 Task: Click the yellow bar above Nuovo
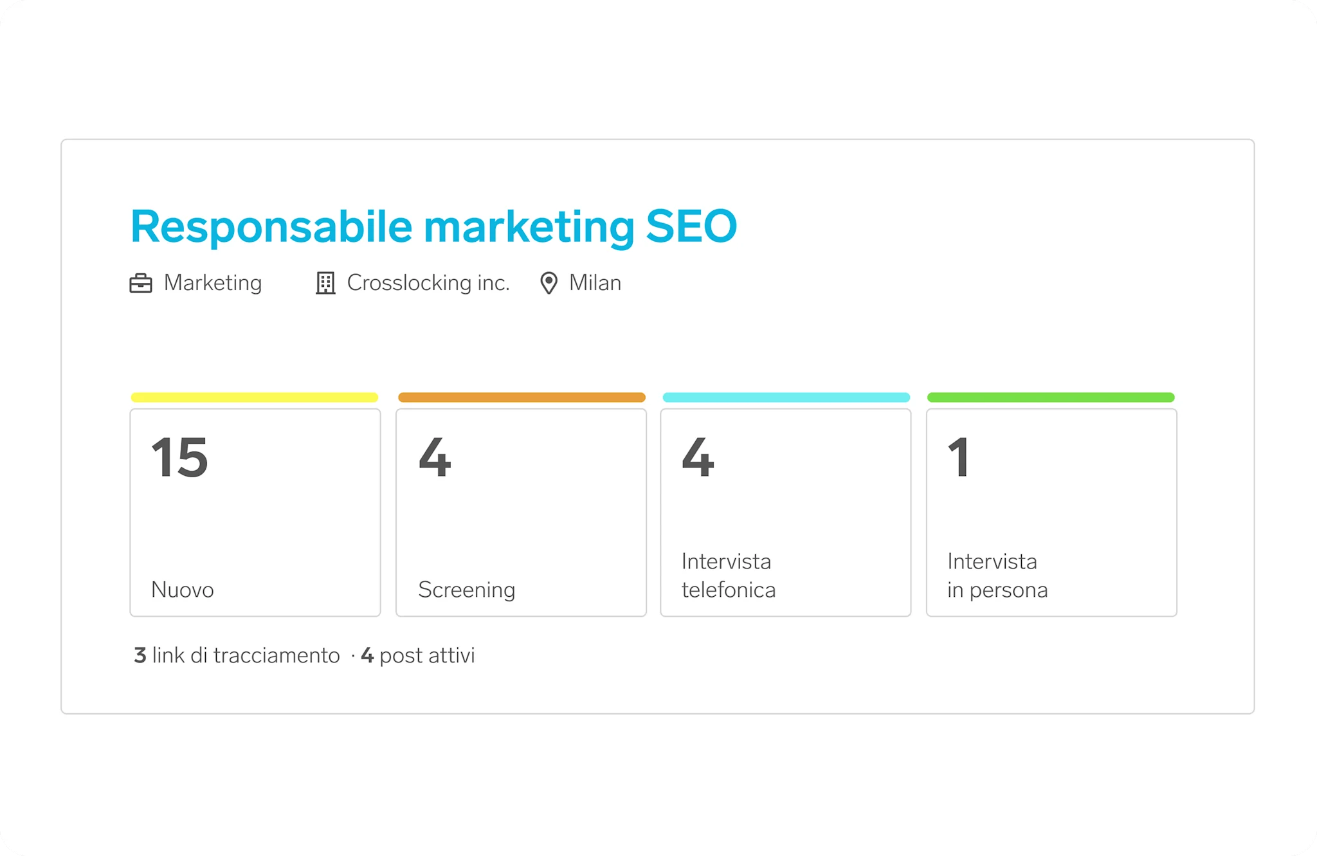(x=255, y=397)
